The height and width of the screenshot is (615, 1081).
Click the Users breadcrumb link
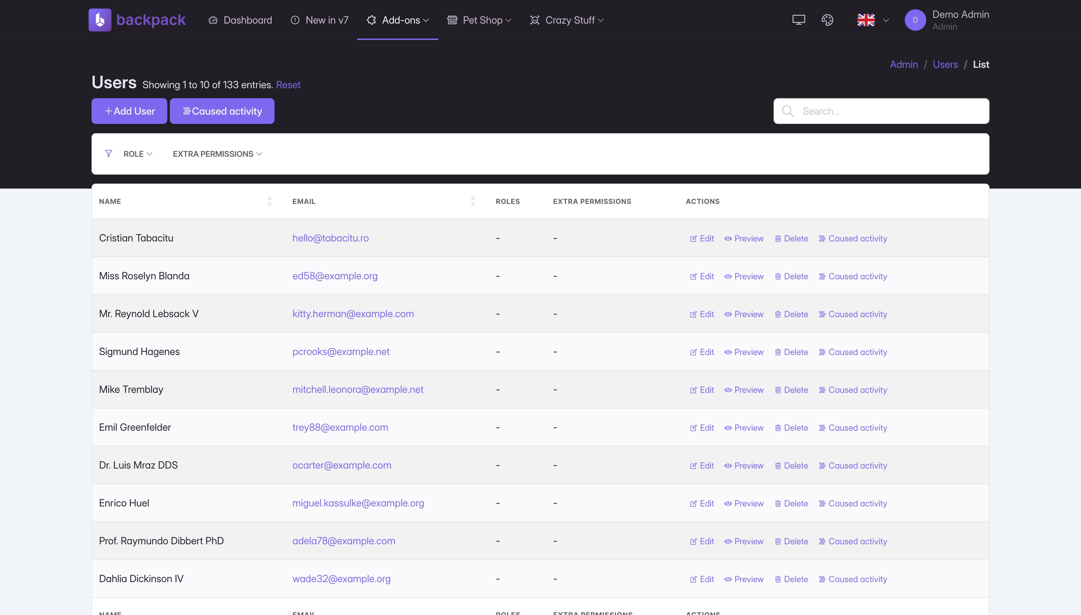pyautogui.click(x=945, y=64)
